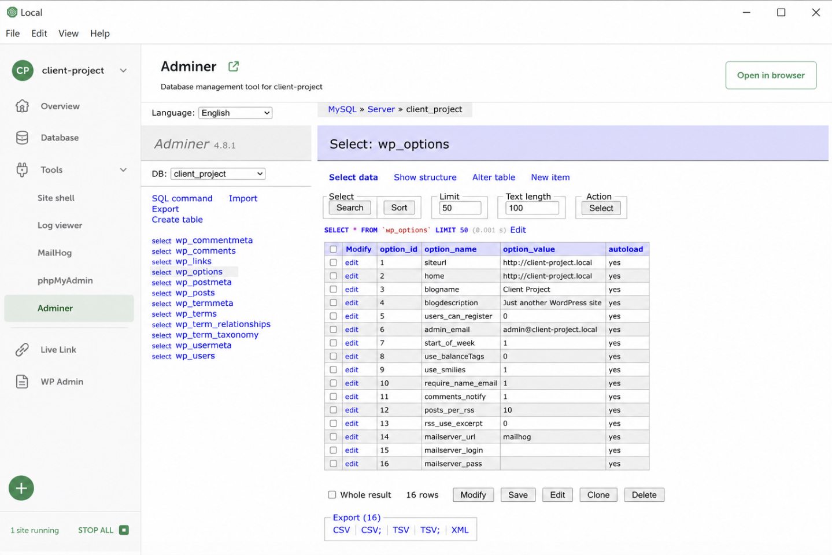Expand the client-project site chevron
Image resolution: width=832 pixels, height=555 pixels.
[x=123, y=71]
